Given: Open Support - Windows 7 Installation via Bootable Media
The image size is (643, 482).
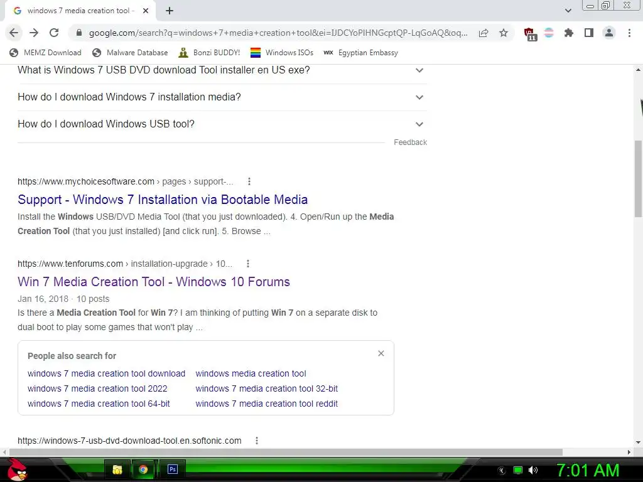Looking at the screenshot, I should (163, 200).
